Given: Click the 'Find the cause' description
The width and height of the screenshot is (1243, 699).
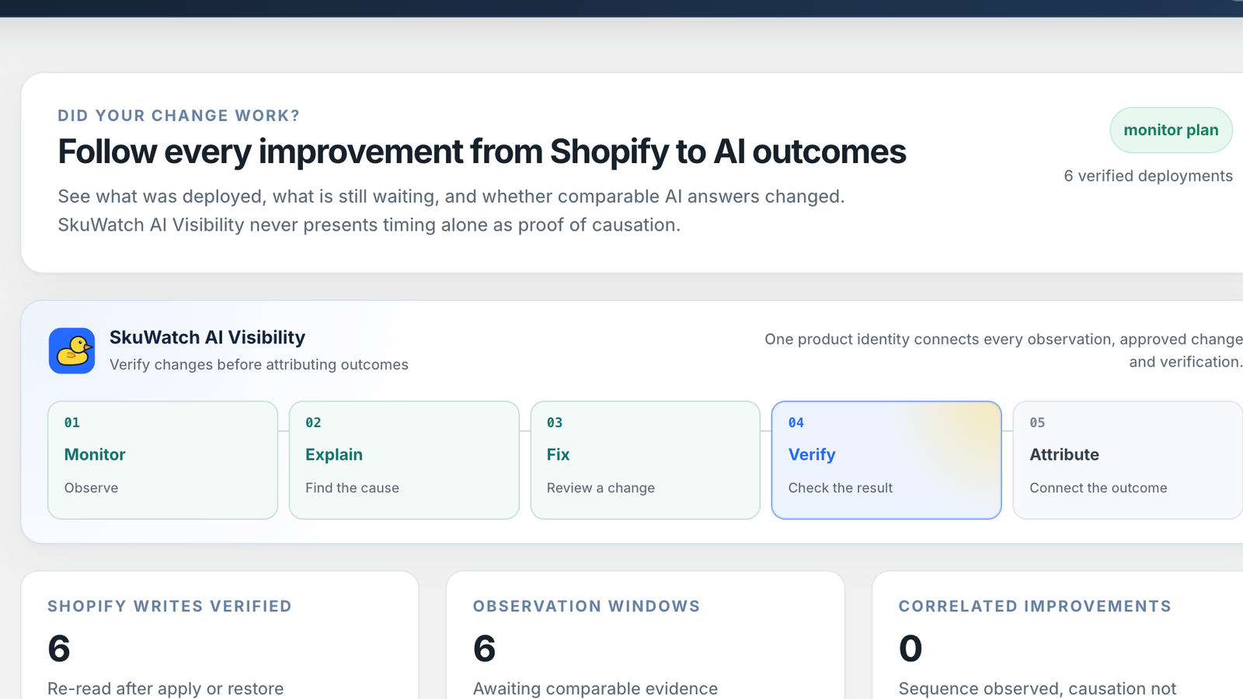Looking at the screenshot, I should point(352,488).
